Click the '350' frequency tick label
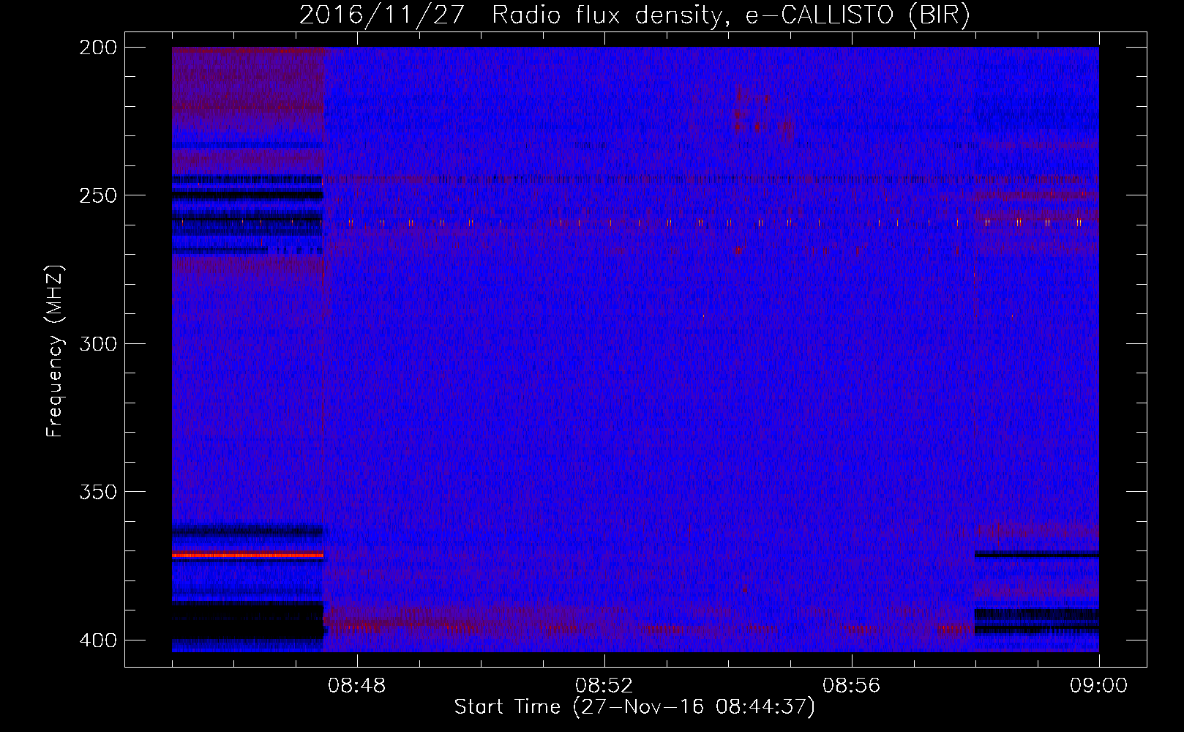Viewport: 1184px width, 732px height. pyautogui.click(x=98, y=492)
